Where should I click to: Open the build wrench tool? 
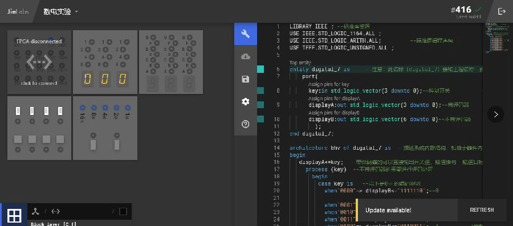[x=245, y=34]
